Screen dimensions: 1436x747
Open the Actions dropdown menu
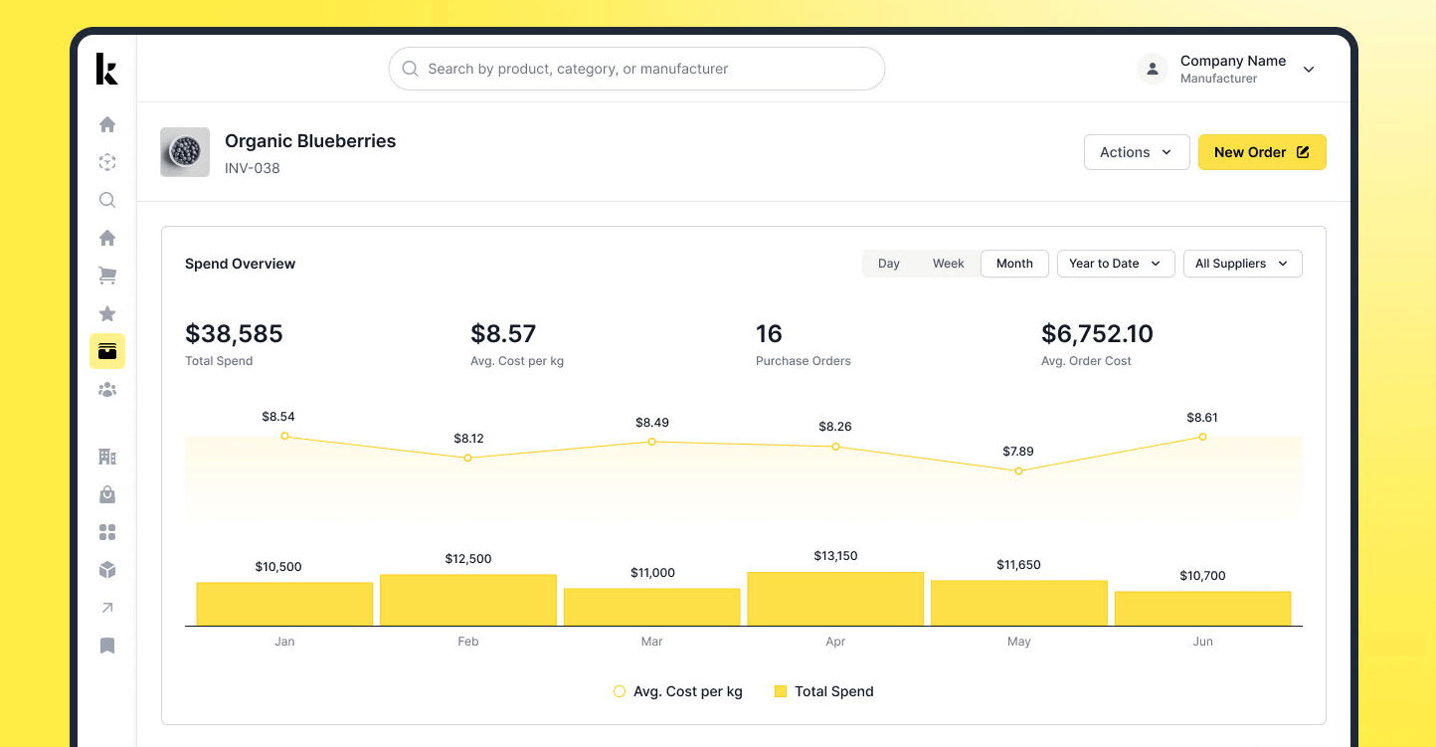[1136, 152]
